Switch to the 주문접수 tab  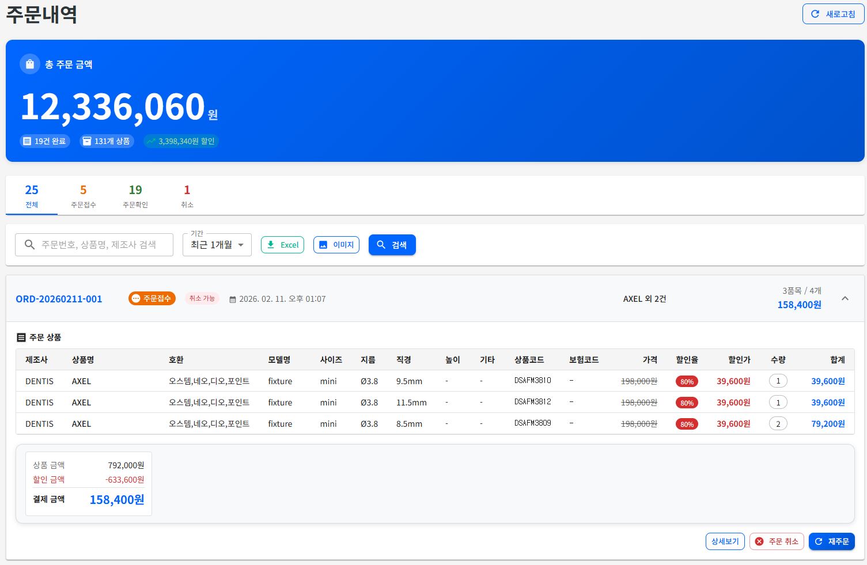pyautogui.click(x=84, y=196)
